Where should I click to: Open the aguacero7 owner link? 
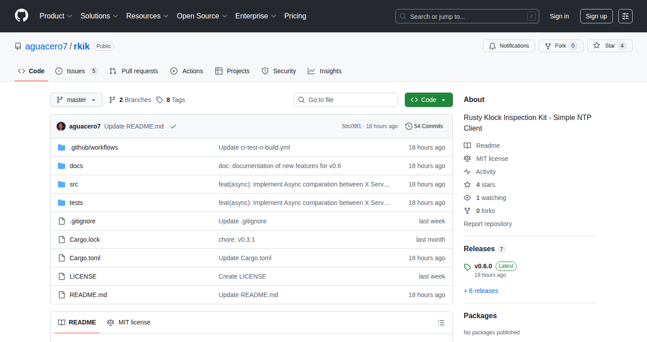tap(46, 46)
